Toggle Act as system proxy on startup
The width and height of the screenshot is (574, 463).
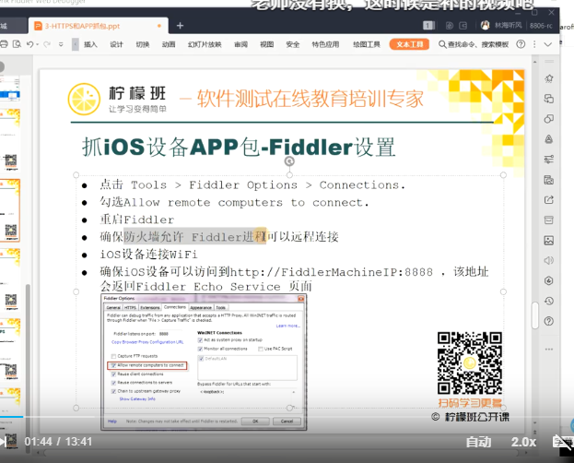(x=200, y=340)
